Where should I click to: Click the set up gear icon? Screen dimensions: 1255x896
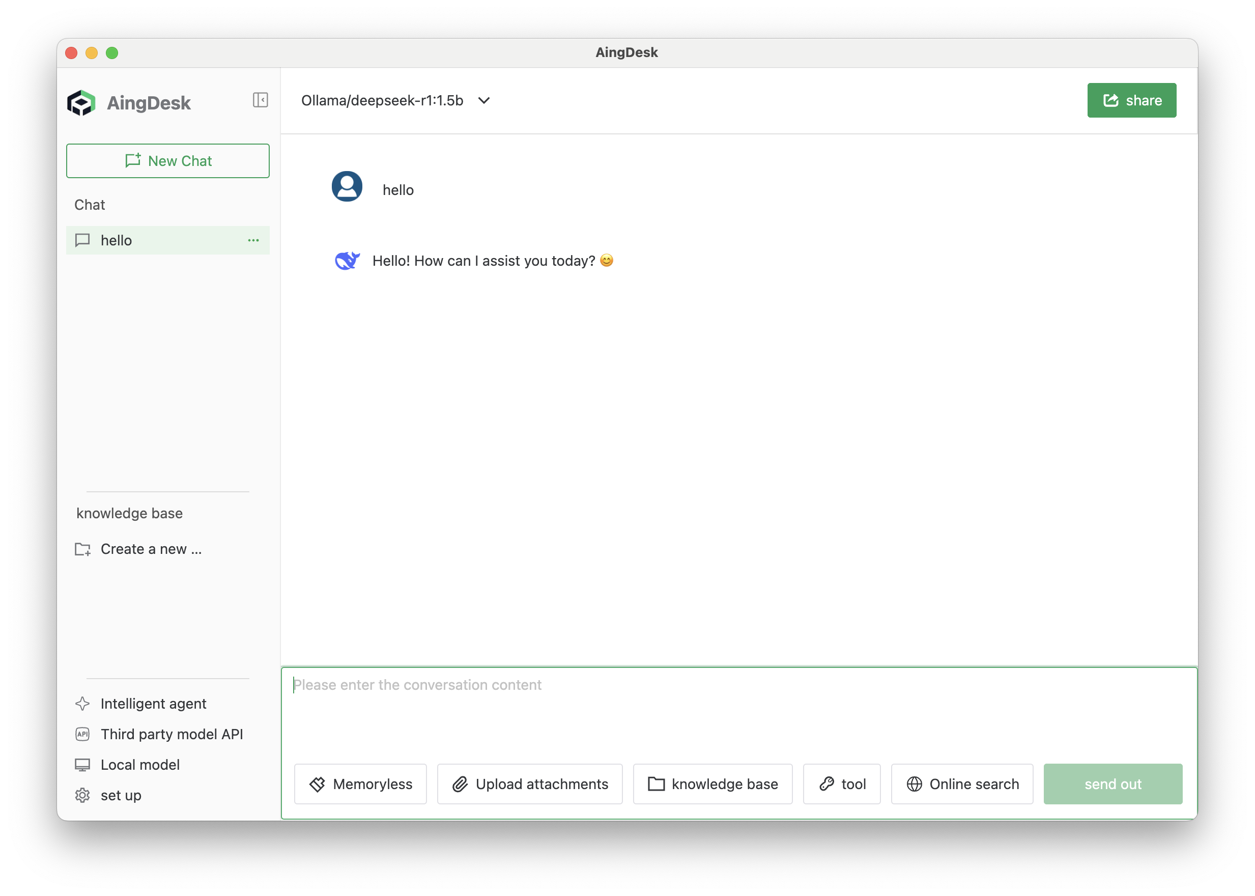click(83, 795)
